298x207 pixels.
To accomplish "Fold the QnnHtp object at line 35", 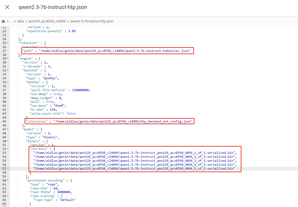I will pos(8,82).
